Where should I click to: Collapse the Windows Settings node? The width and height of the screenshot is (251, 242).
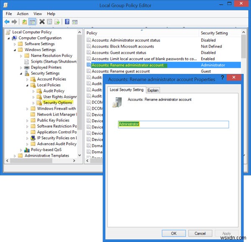[15, 50]
